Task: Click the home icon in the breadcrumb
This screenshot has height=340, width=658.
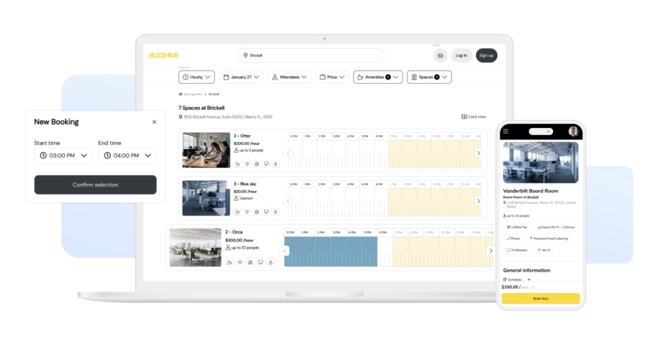Action: pyautogui.click(x=181, y=94)
